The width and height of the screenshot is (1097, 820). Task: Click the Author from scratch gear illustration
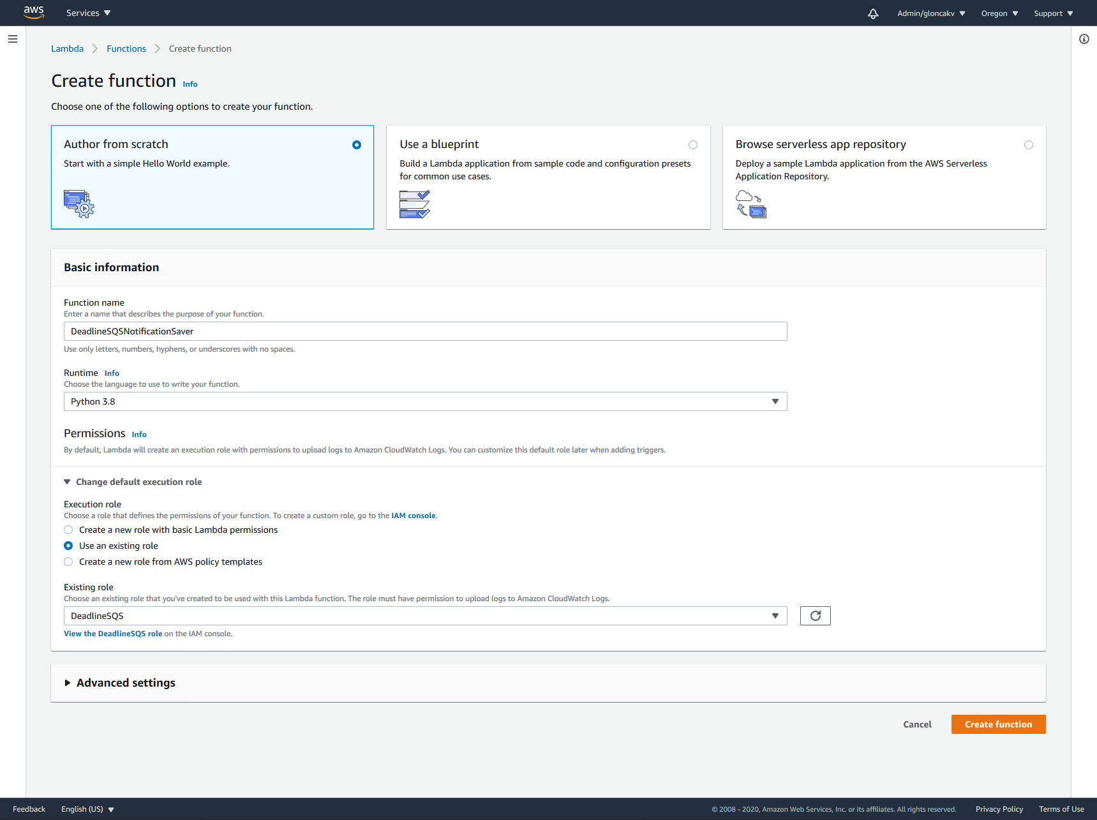click(x=79, y=204)
